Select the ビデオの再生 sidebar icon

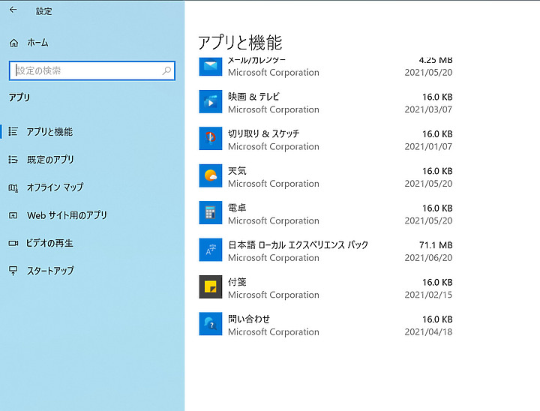point(13,243)
